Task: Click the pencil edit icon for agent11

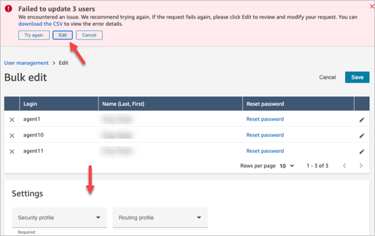Action: click(361, 151)
